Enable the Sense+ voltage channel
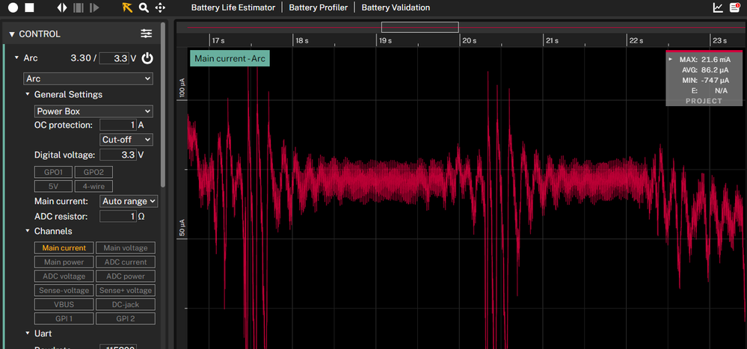 pos(126,291)
